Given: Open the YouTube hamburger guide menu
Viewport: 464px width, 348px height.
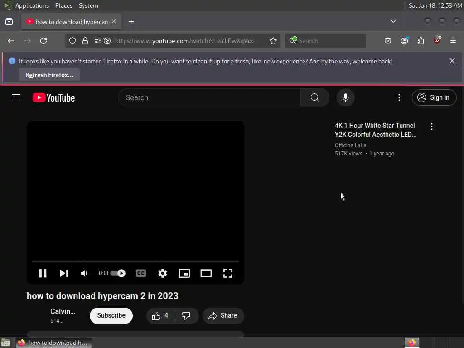Looking at the screenshot, I should pyautogui.click(x=16, y=97).
